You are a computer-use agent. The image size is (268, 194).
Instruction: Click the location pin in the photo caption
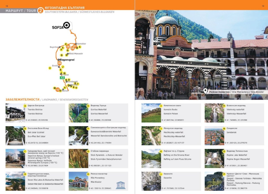pyautogui.click(x=205, y=91)
